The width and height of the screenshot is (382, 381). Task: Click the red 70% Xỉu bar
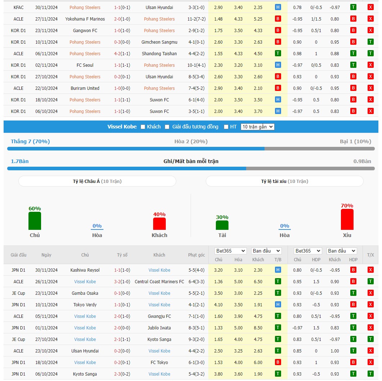tap(347, 219)
